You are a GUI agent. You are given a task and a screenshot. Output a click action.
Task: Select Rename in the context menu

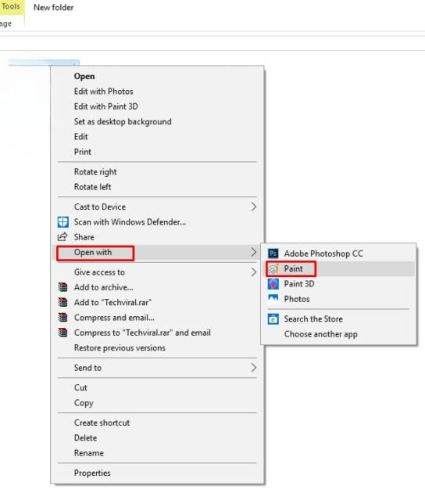pos(89,453)
